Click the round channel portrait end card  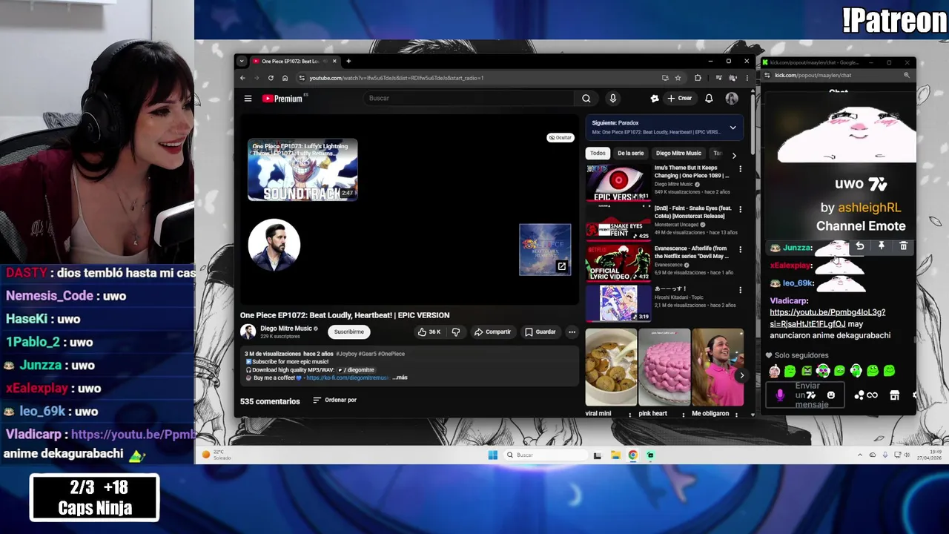pyautogui.click(x=274, y=245)
